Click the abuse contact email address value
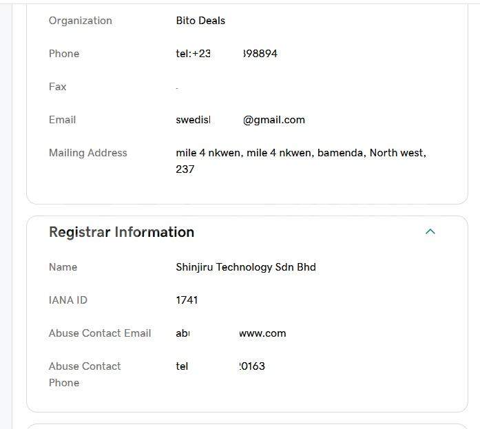The height and width of the screenshot is (429, 480). 231,333
